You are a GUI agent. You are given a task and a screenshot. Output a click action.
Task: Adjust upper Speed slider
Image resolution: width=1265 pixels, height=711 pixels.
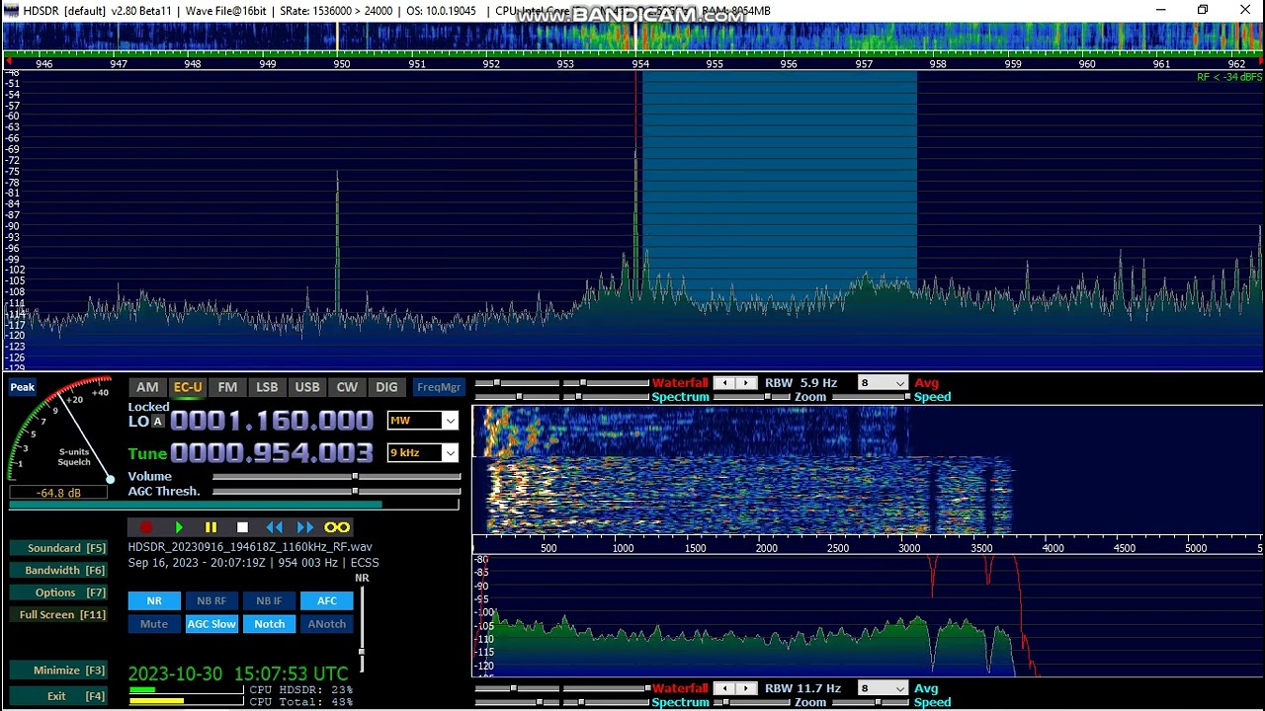click(870, 397)
